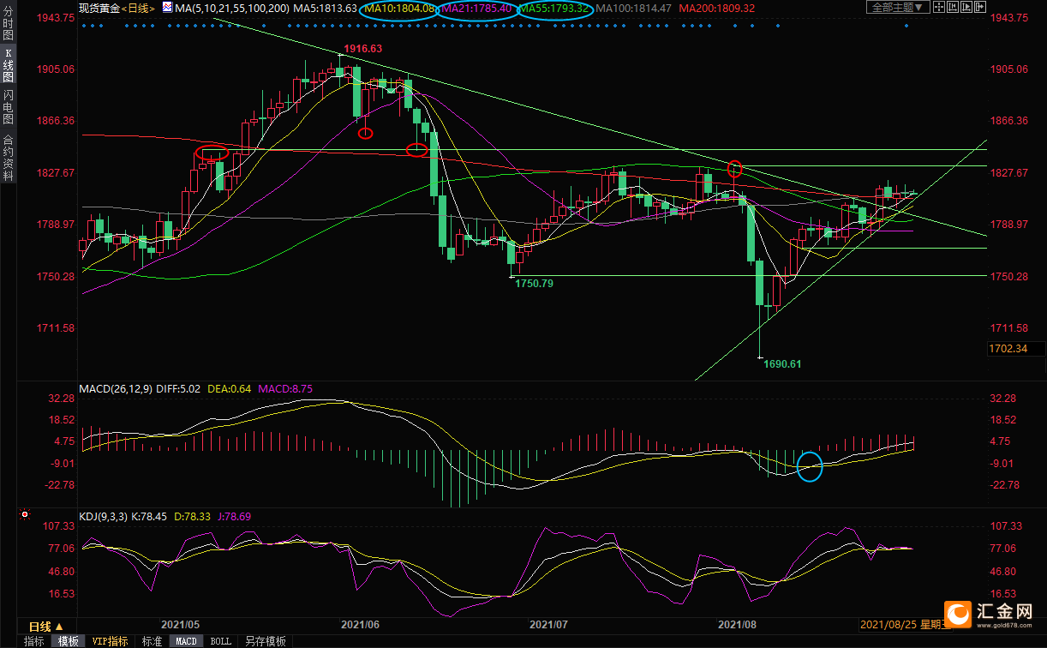1047x648 pixels.
Task: Click the MA100:1814.47 value
Action: point(633,9)
